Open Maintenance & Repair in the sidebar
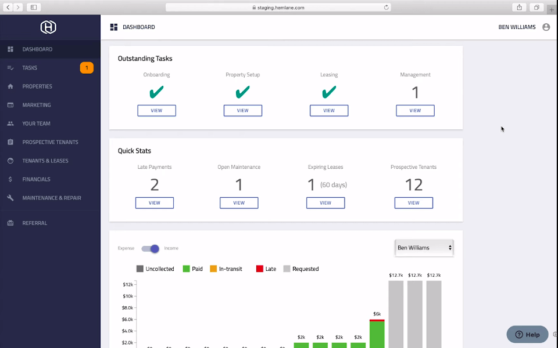This screenshot has width=558, height=348. pos(50,198)
